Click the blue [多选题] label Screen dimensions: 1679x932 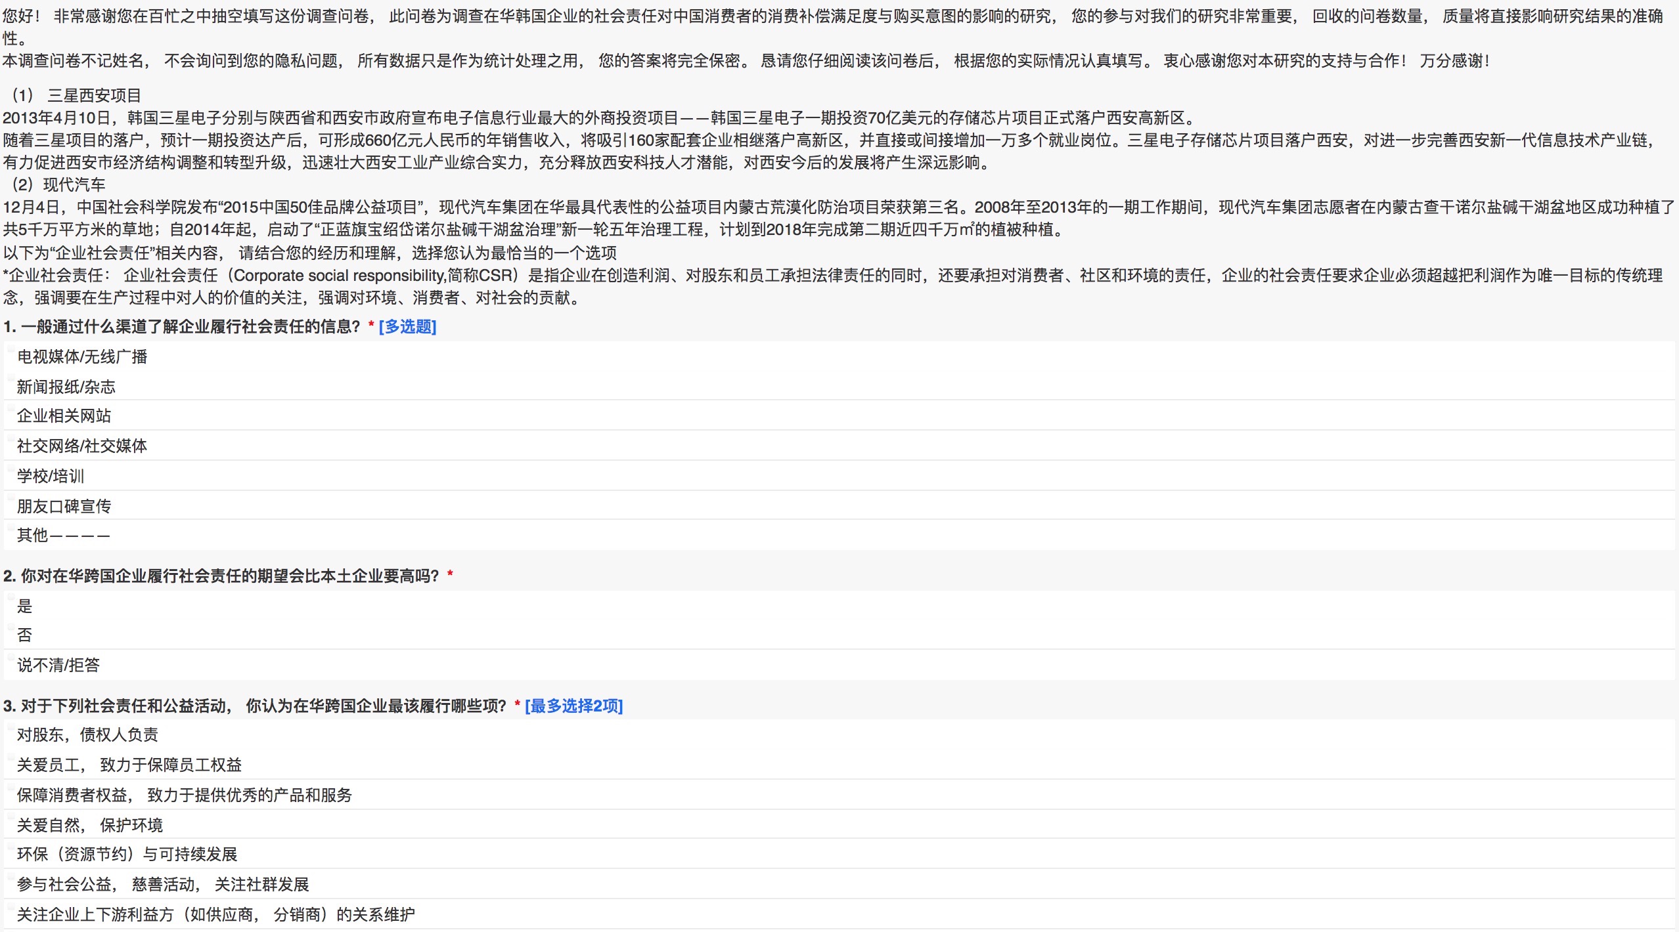(x=407, y=327)
